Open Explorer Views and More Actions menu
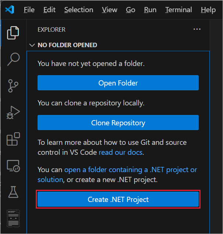The height and width of the screenshot is (234, 223). [x=197, y=29]
